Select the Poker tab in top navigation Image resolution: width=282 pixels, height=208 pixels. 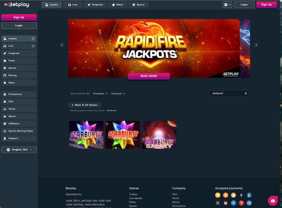118,5
